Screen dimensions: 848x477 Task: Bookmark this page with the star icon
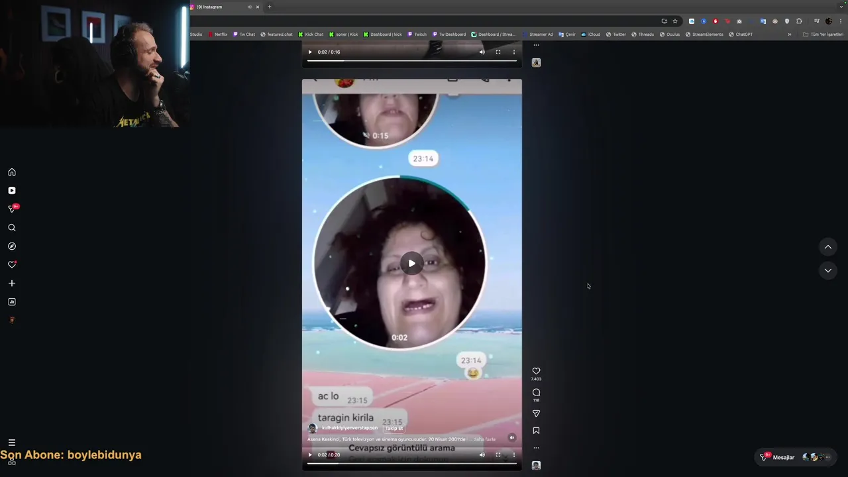[675, 21]
